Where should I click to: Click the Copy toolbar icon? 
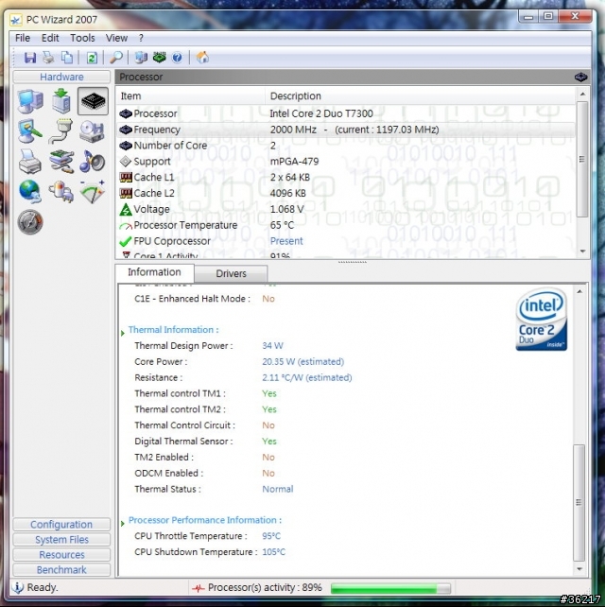tap(67, 58)
